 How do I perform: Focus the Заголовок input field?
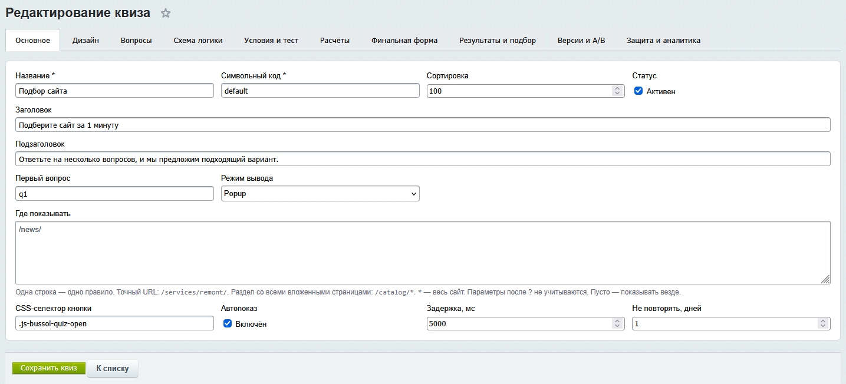(x=423, y=125)
